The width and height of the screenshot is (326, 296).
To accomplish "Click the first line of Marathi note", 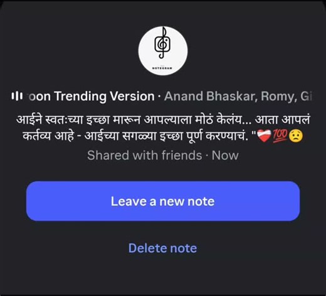I will click(163, 120).
